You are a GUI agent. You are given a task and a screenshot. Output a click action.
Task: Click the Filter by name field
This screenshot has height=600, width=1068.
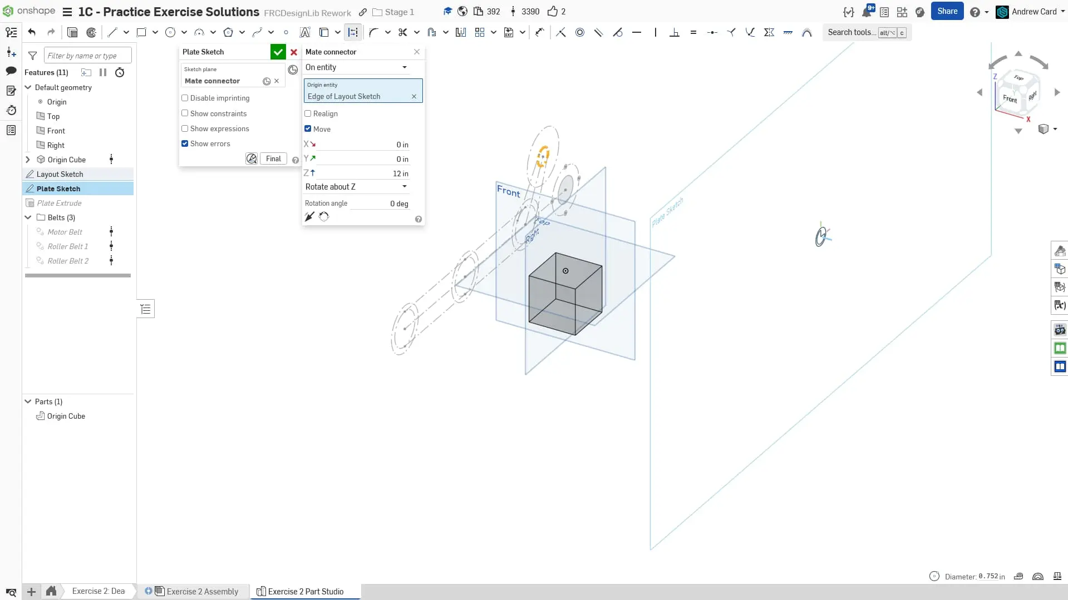[87, 56]
